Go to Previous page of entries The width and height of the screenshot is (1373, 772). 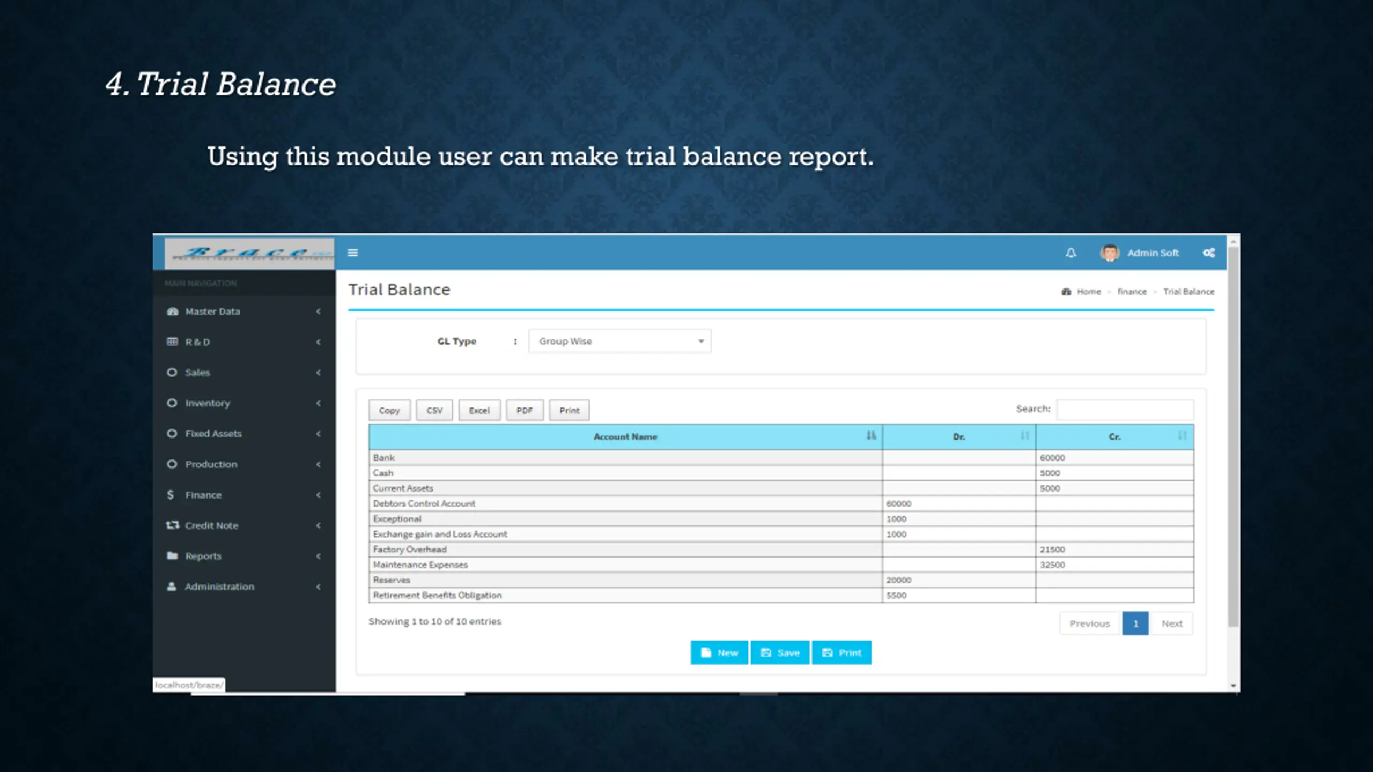point(1090,623)
